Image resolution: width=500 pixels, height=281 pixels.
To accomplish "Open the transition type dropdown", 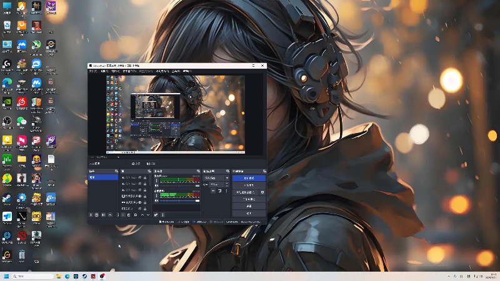I will pyautogui.click(x=216, y=178).
